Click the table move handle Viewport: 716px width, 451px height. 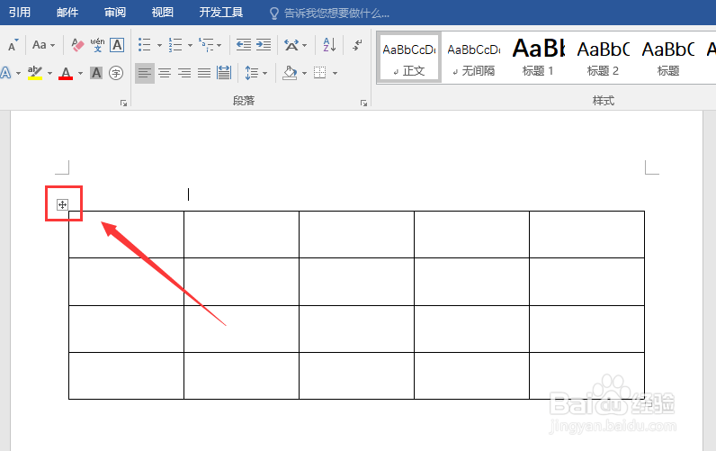(63, 204)
